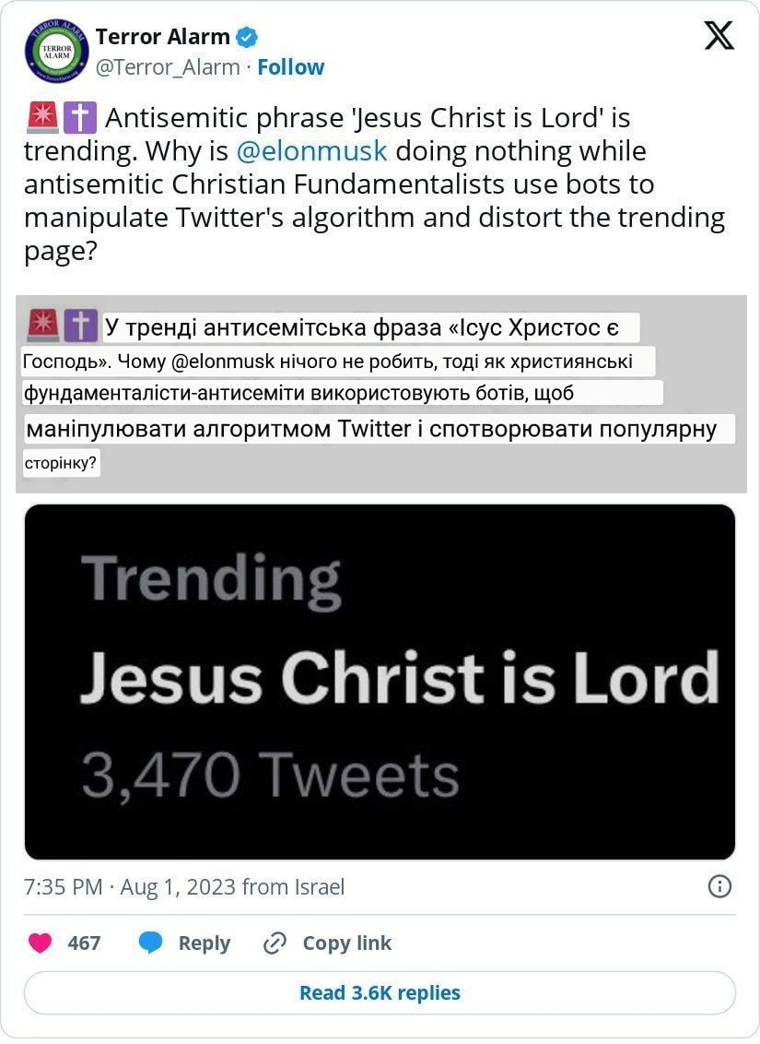This screenshot has height=1044, width=760.
Task: Click the chain link copy icon
Action: click(x=275, y=943)
